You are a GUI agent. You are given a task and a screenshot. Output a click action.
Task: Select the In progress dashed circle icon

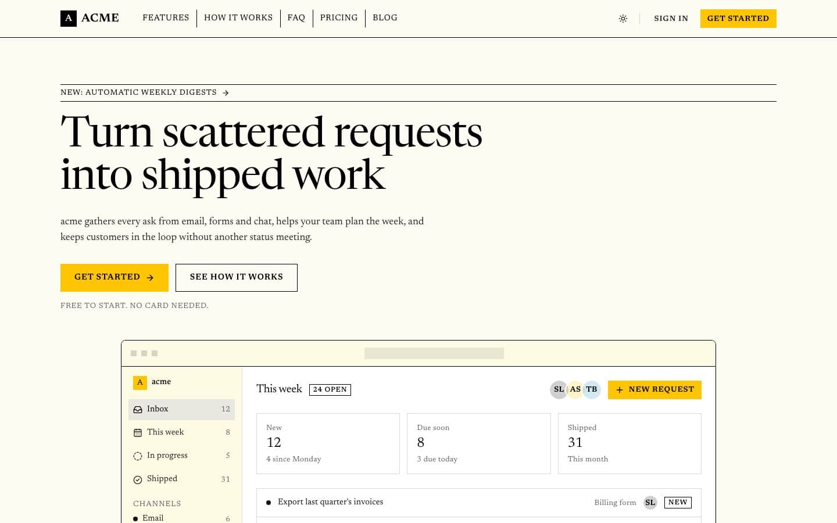(138, 456)
